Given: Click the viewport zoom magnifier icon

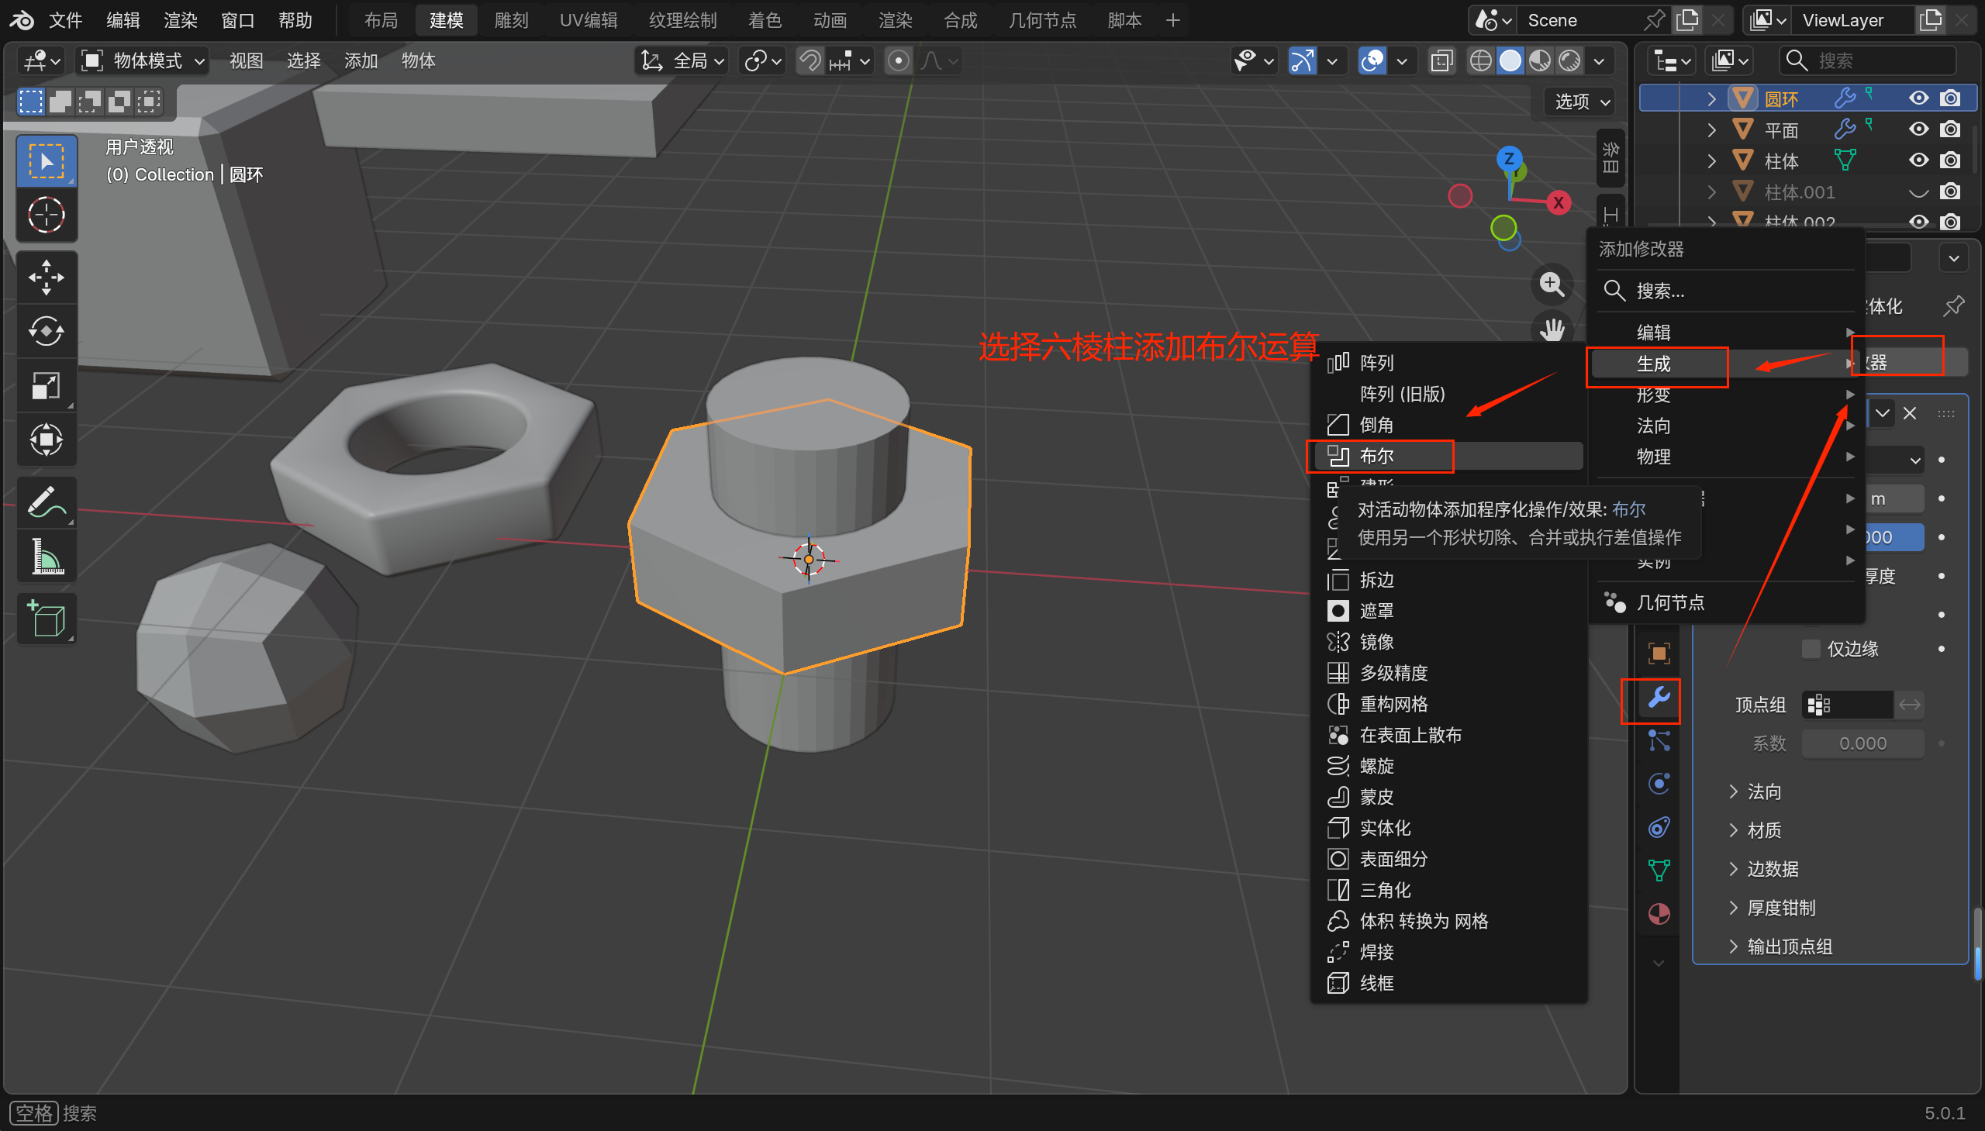Looking at the screenshot, I should (x=1552, y=284).
